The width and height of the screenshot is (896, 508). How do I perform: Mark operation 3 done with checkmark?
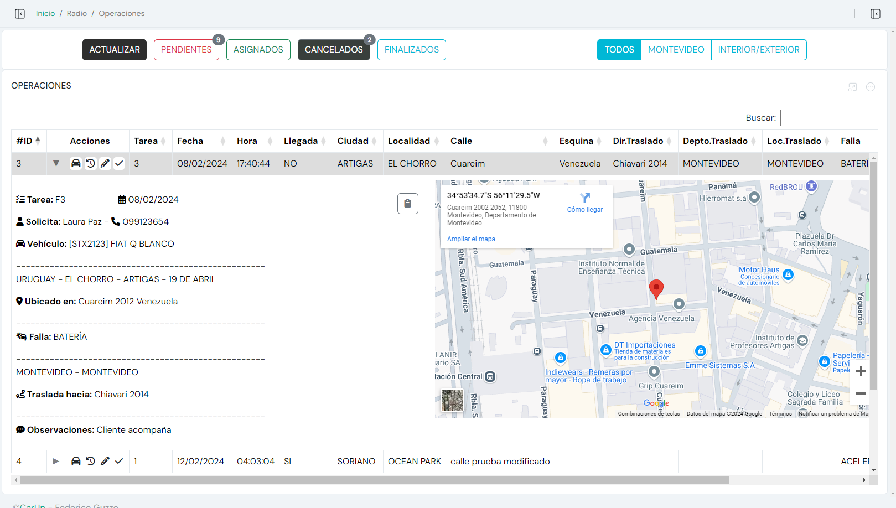119,163
